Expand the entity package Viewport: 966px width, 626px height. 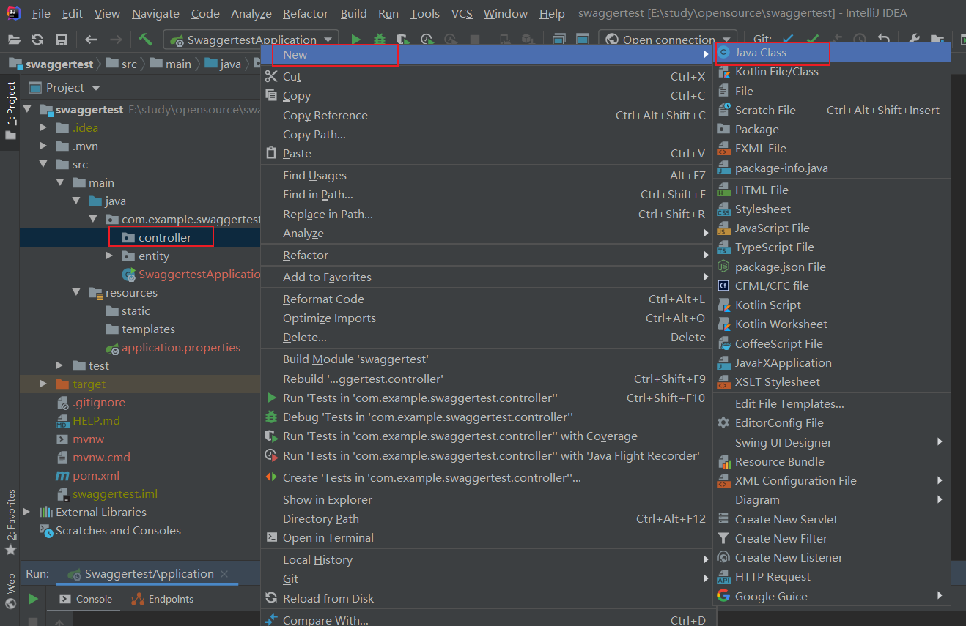(109, 256)
